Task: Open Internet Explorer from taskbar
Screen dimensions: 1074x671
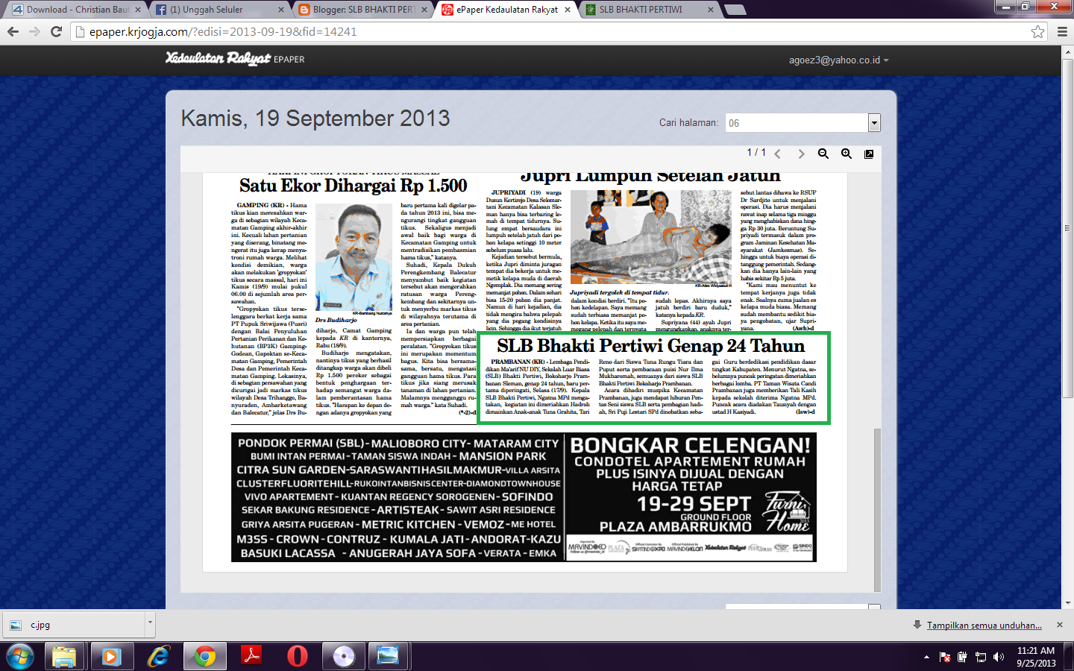Action: 158,656
